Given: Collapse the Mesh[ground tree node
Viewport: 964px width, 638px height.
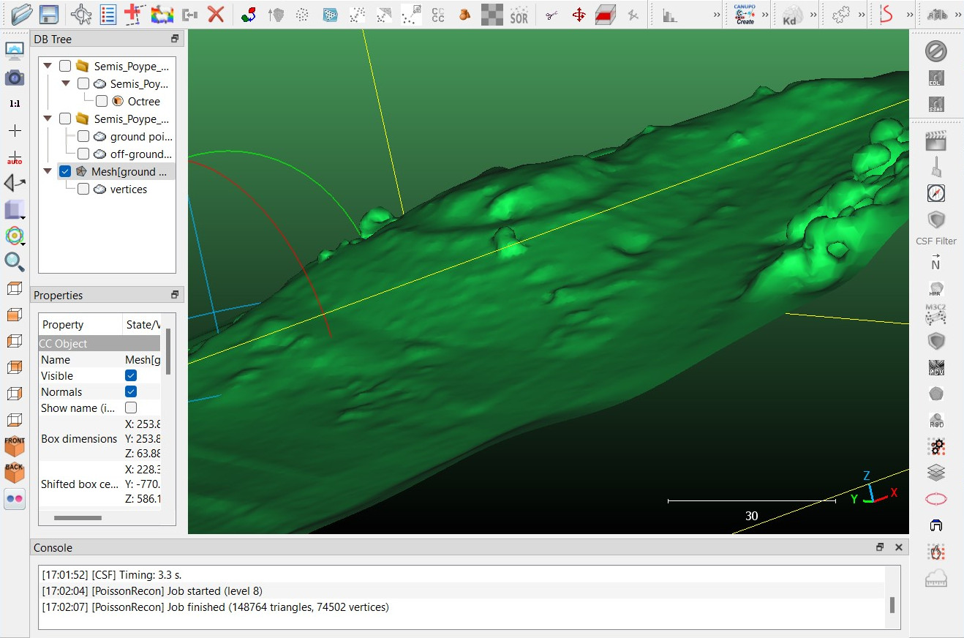Looking at the screenshot, I should point(48,171).
